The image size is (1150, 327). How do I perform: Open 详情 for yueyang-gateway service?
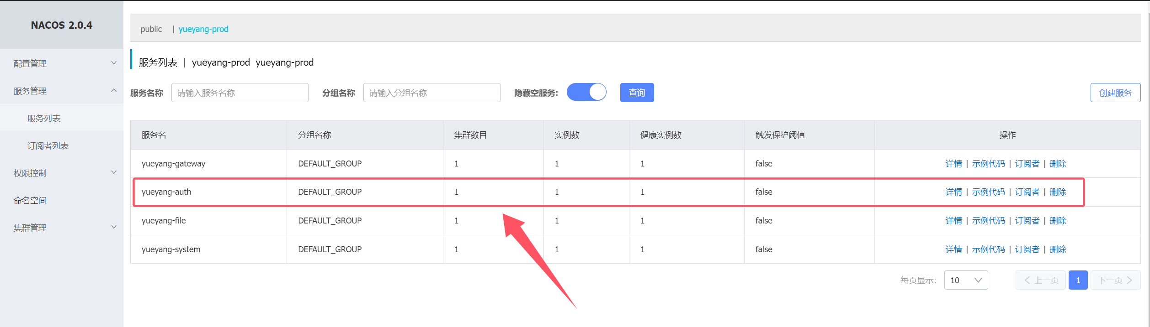pyautogui.click(x=953, y=164)
